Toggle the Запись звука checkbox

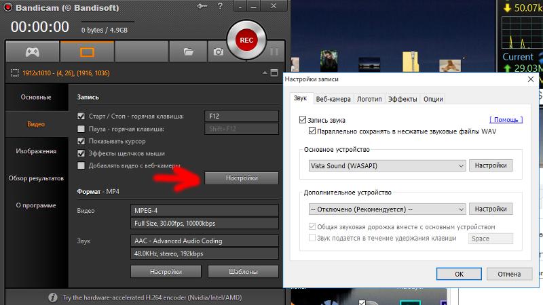[303, 120]
